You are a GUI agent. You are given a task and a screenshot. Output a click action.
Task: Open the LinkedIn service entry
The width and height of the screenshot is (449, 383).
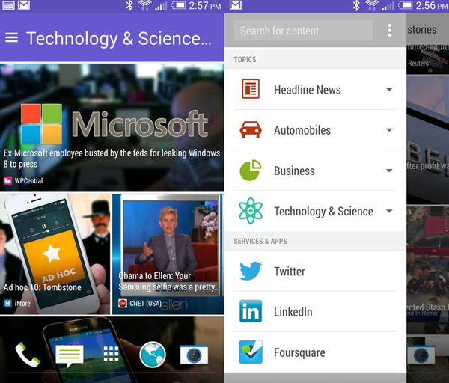(x=316, y=312)
